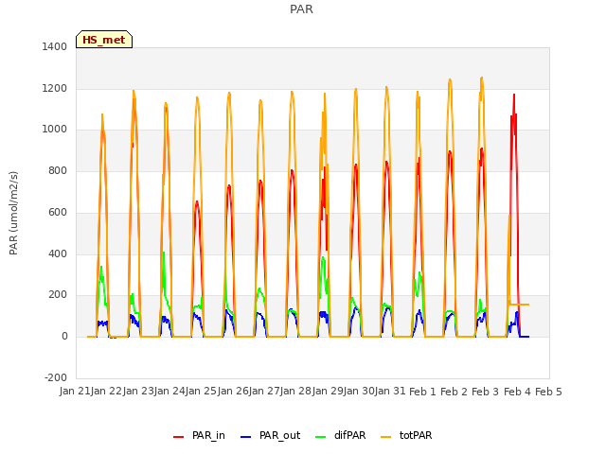Click the Jan 31 x-axis label
Image resolution: width=606 pixels, height=454 pixels.
coord(390,391)
